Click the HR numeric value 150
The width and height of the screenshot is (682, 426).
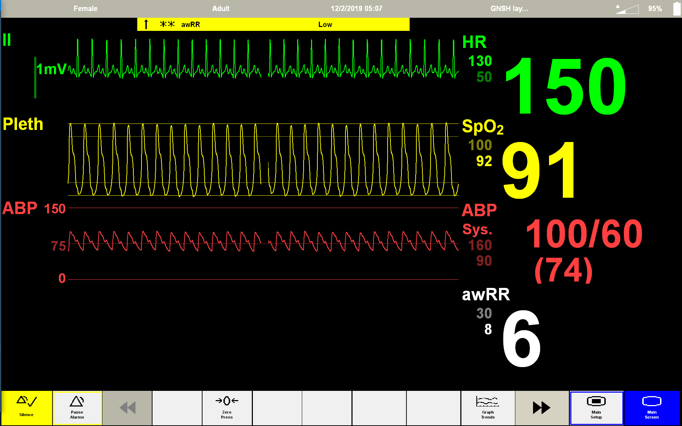565,86
